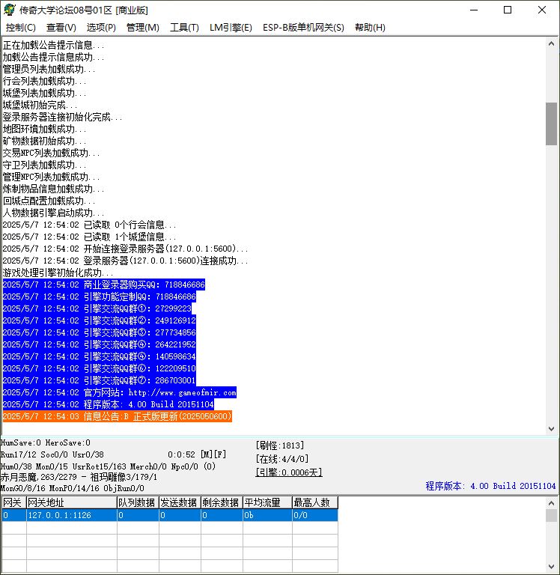Click the 正在加载公告提示信息 log line
Screen dimensions: 560x575
(x=54, y=46)
